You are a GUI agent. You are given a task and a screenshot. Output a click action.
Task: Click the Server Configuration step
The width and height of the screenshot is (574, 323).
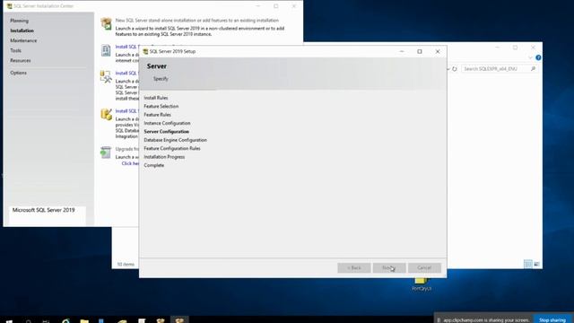tap(167, 132)
